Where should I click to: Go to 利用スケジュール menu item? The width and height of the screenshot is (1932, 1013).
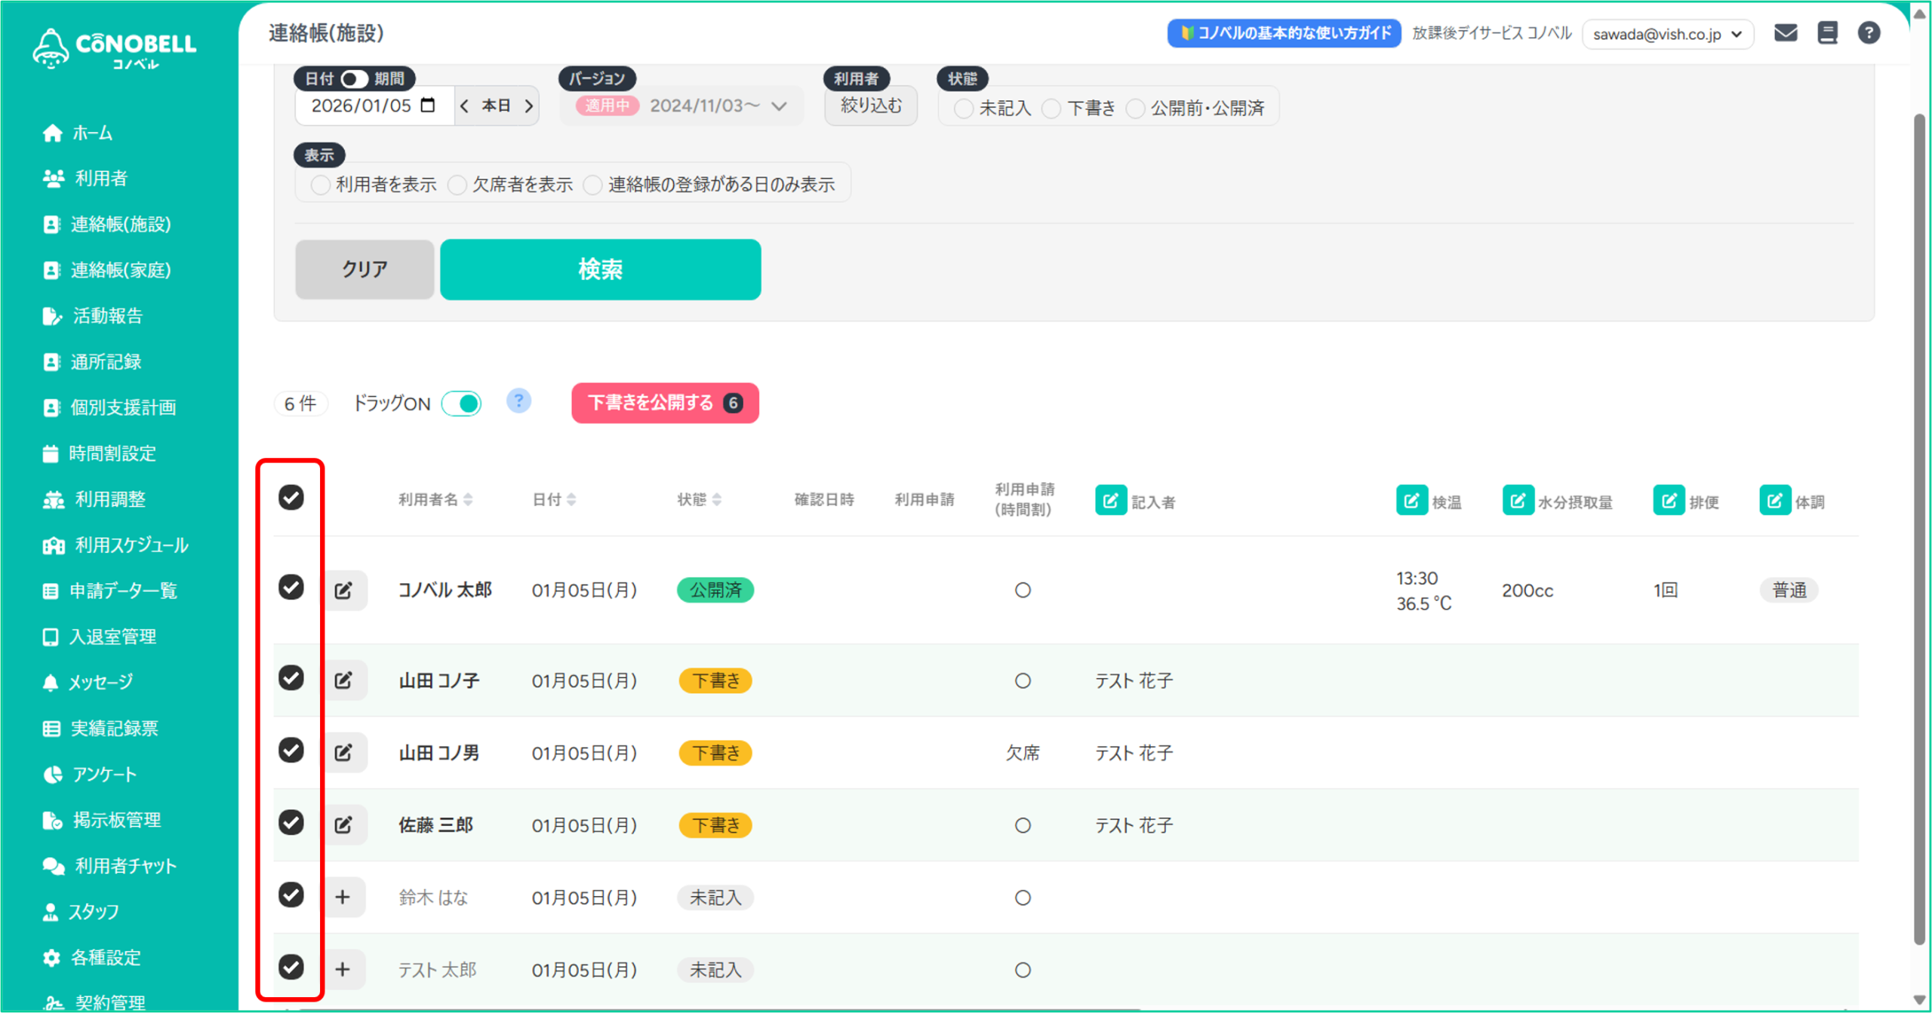pos(131,545)
